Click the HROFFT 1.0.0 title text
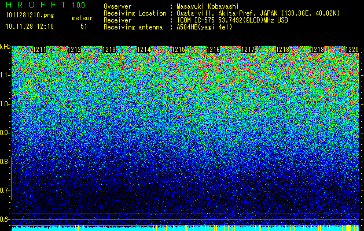364x231 pixels. click(x=45, y=5)
